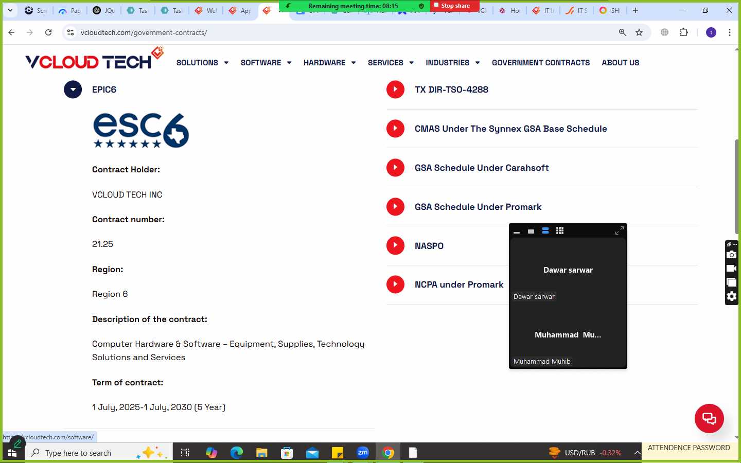Open the zoom magnifier in address bar
This screenshot has width=741, height=463.
click(623, 32)
